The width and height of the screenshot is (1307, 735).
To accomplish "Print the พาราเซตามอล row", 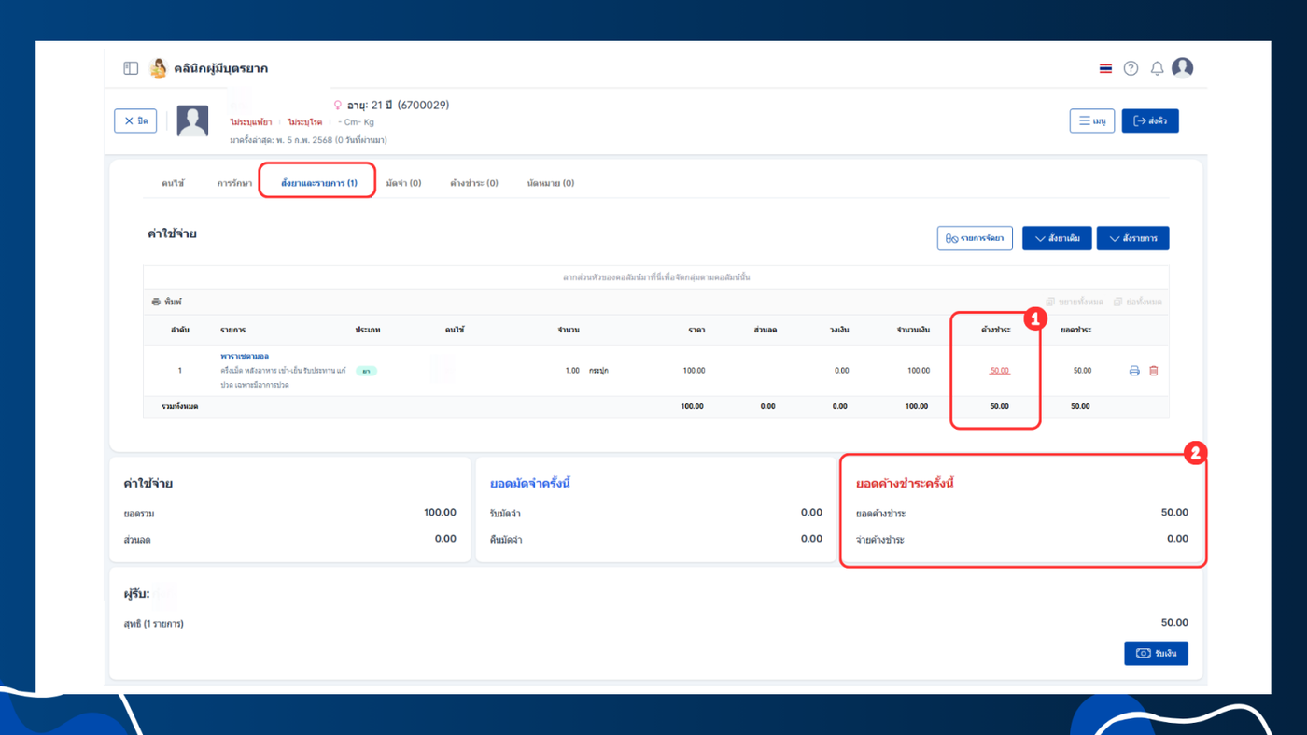I will click(x=1134, y=371).
